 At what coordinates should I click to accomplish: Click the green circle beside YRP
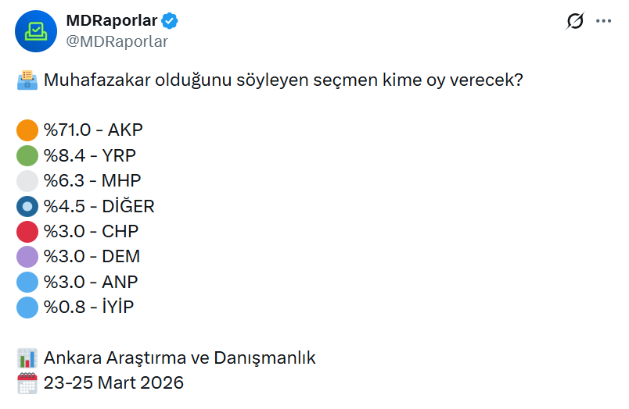(x=27, y=155)
